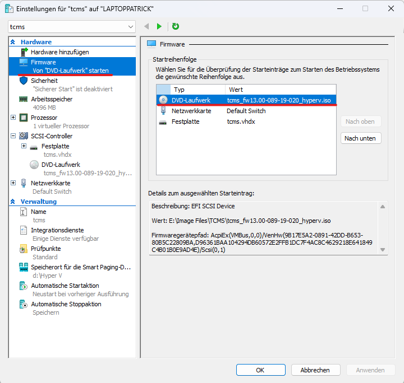The width and height of the screenshot is (404, 383).
Task: Expand the Festplatte tree node
Action: pos(24,146)
